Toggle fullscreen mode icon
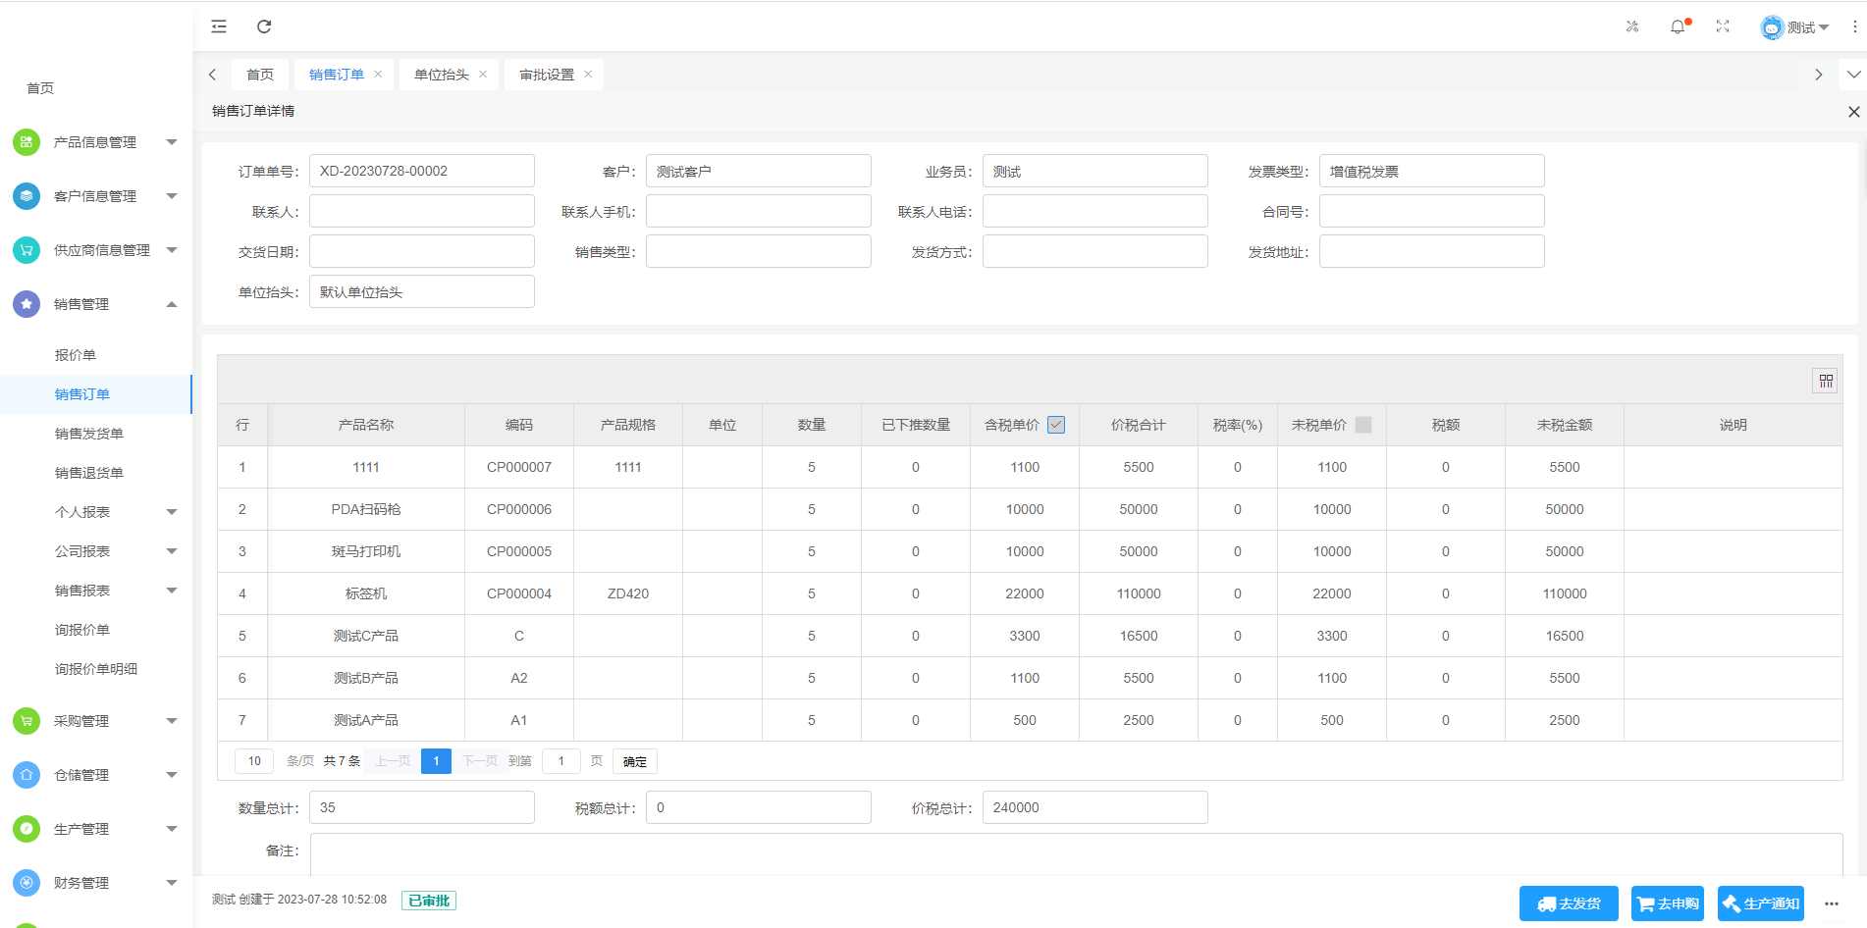 (1723, 26)
